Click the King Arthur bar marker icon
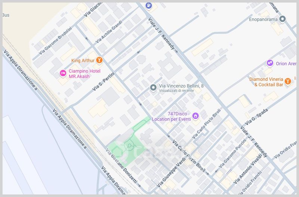The width and height of the screenshot is (299, 197). point(99,60)
